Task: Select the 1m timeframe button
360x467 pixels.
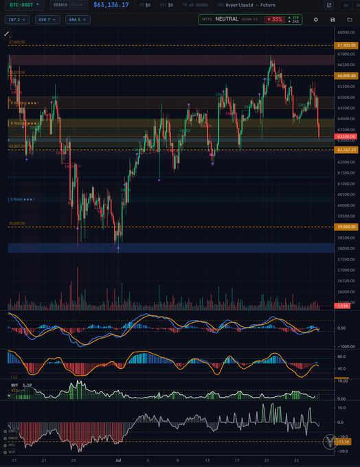Action: click(346, 5)
